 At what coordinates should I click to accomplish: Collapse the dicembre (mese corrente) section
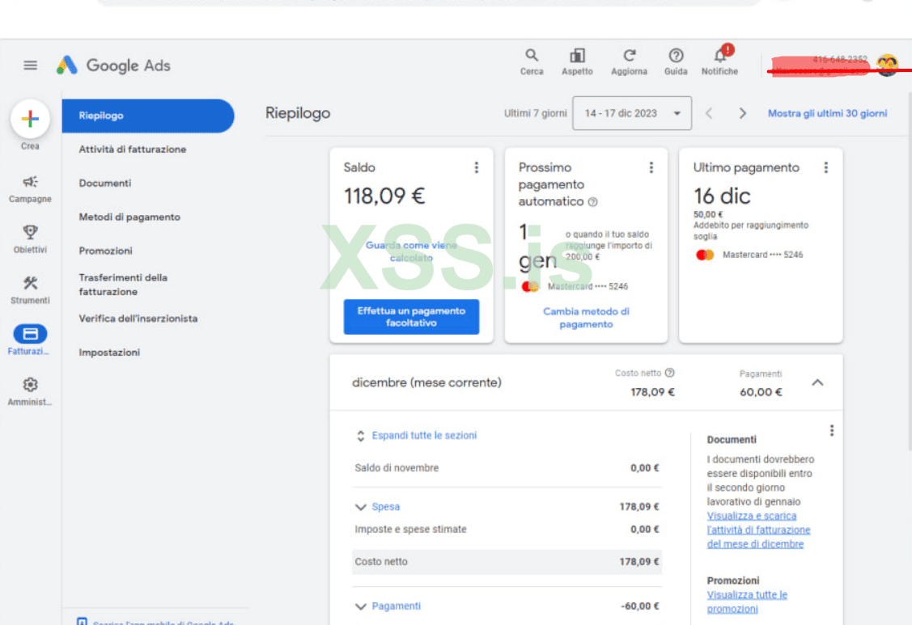pyautogui.click(x=817, y=382)
